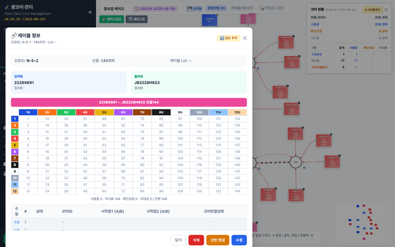Viewport: 395px width, 247px height.
Task: Collapse the left sidebar with the arrow
Action: pos(89,12)
